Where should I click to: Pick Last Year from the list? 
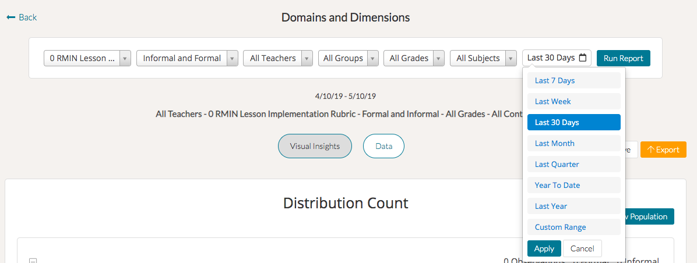click(x=573, y=206)
